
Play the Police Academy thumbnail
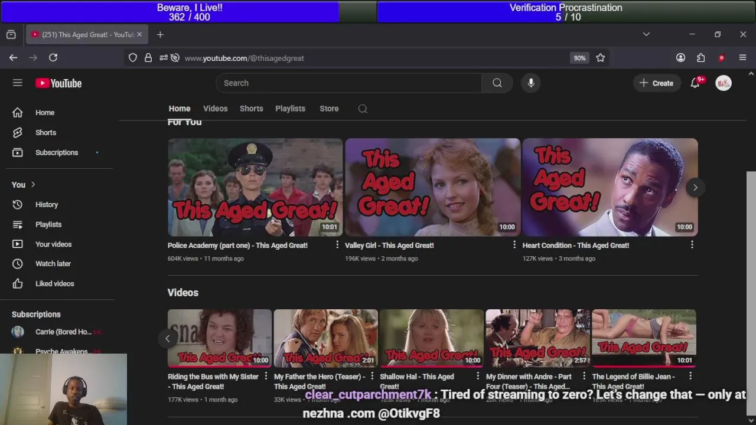pyautogui.click(x=255, y=187)
